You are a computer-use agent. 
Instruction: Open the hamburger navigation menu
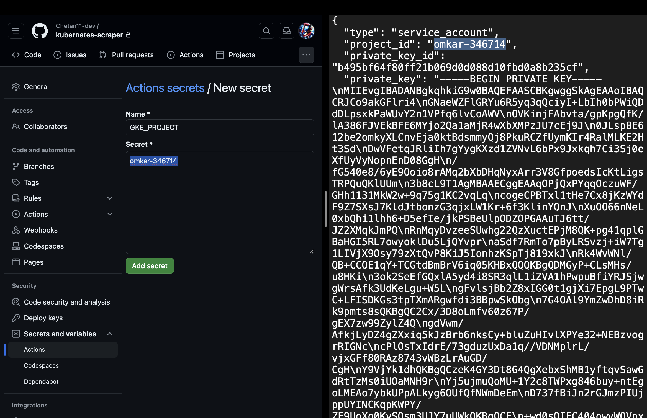pos(16,31)
